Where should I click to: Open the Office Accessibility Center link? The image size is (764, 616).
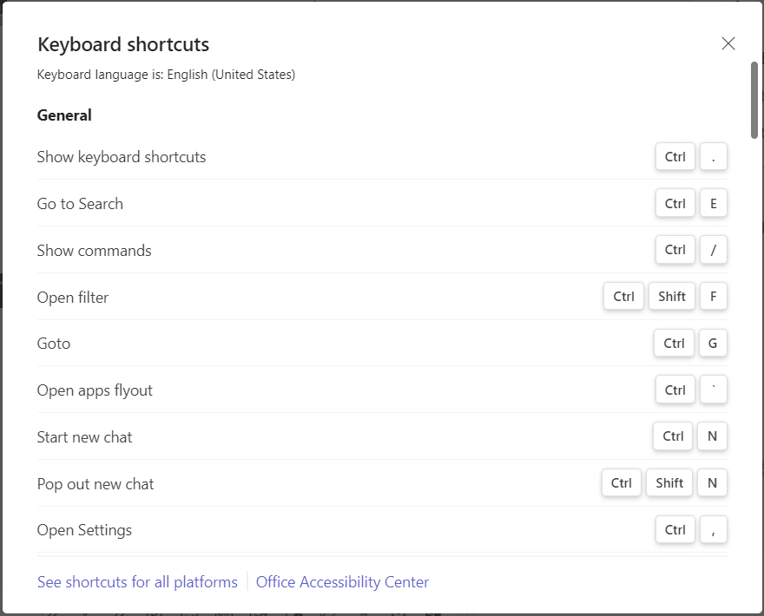(x=343, y=582)
